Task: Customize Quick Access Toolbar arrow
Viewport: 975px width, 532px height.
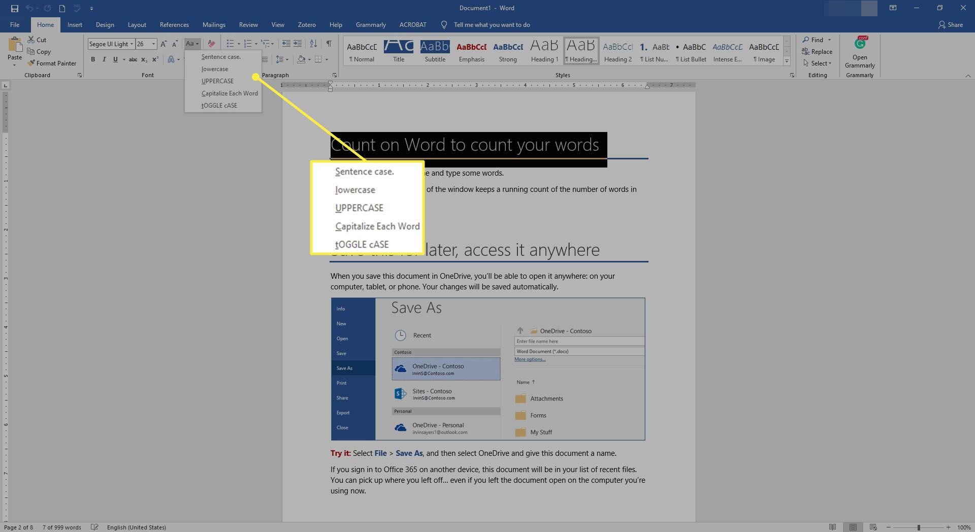Action: pyautogui.click(x=91, y=8)
